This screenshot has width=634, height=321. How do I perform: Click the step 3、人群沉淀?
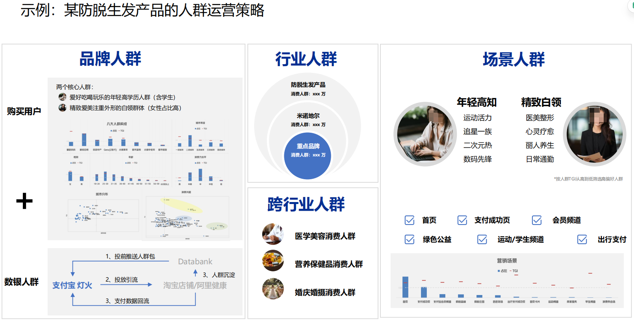(219, 275)
